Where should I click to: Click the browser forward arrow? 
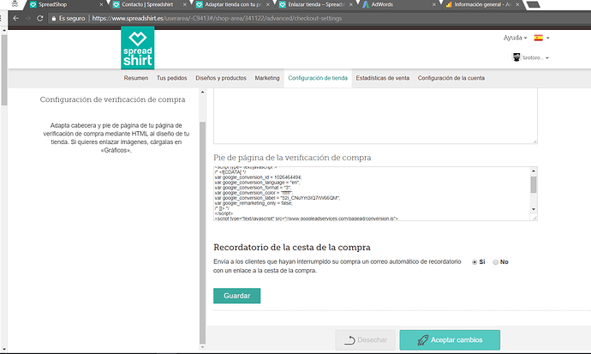(27, 18)
